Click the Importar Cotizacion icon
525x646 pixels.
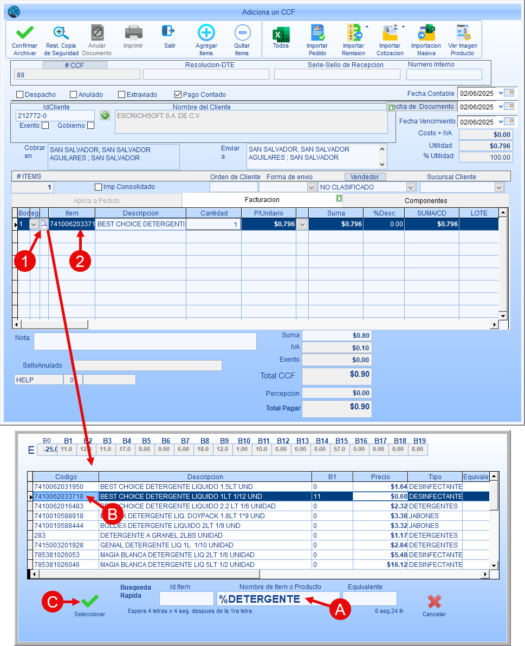(390, 32)
